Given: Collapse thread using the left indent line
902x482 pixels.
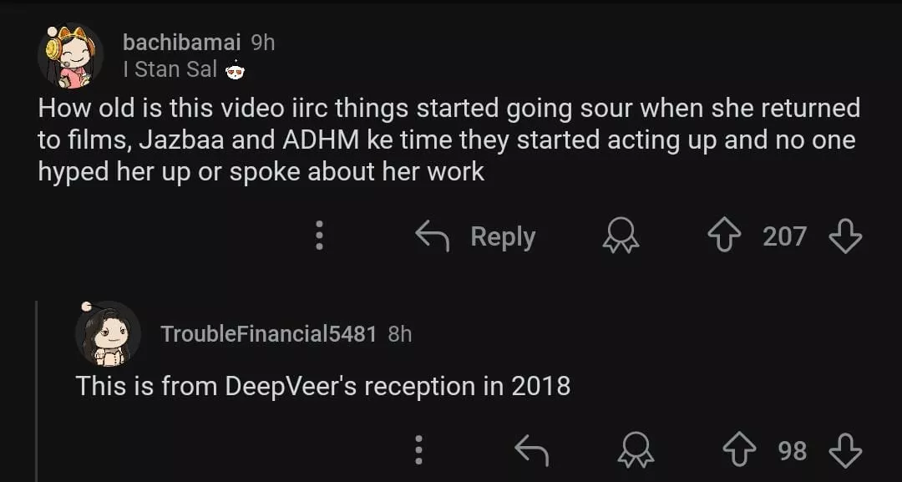Looking at the screenshot, I should (x=37, y=391).
